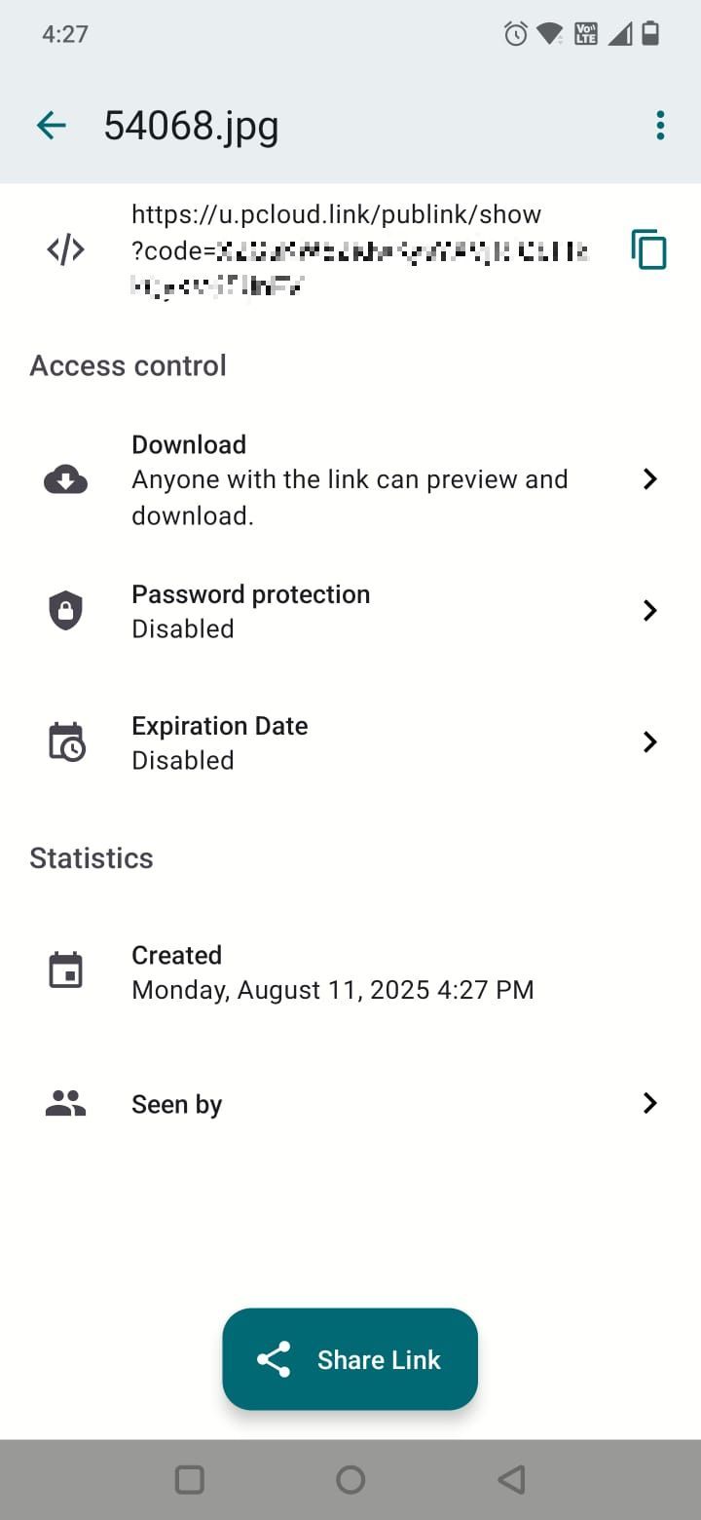This screenshot has height=1520, width=701.
Task: Tap the Android recent apps square
Action: pos(189,1480)
